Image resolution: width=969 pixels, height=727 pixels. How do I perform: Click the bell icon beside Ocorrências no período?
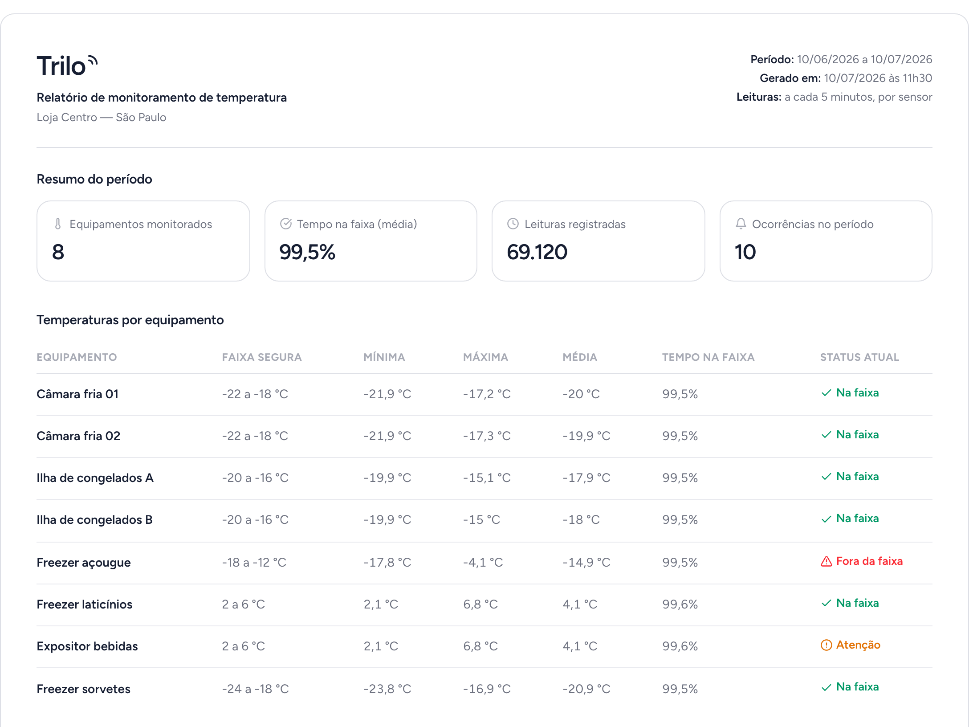[x=741, y=224]
